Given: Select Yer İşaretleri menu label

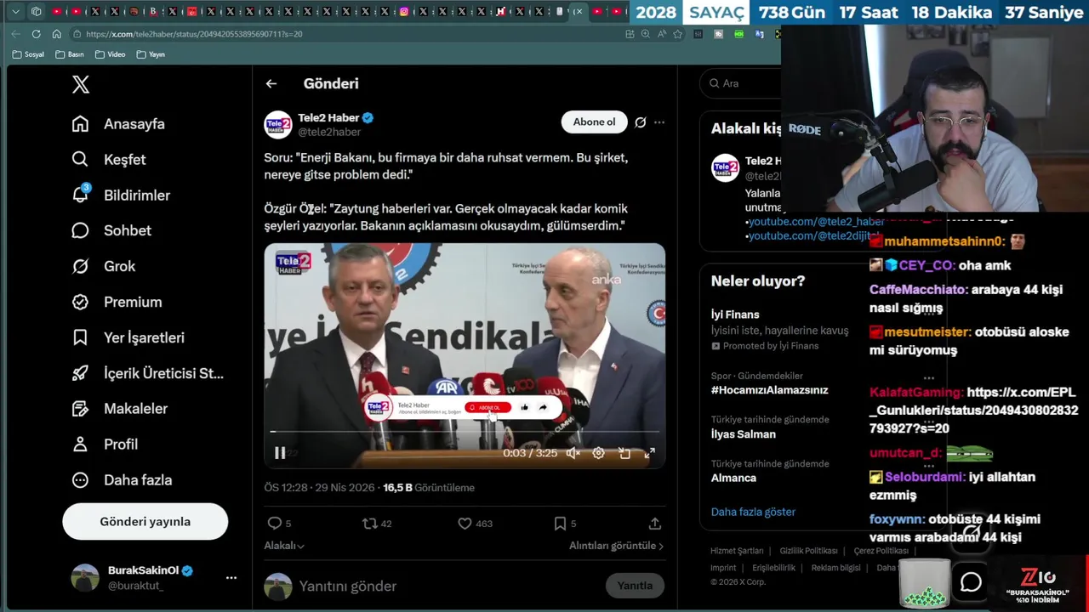Looking at the screenshot, I should tap(144, 337).
